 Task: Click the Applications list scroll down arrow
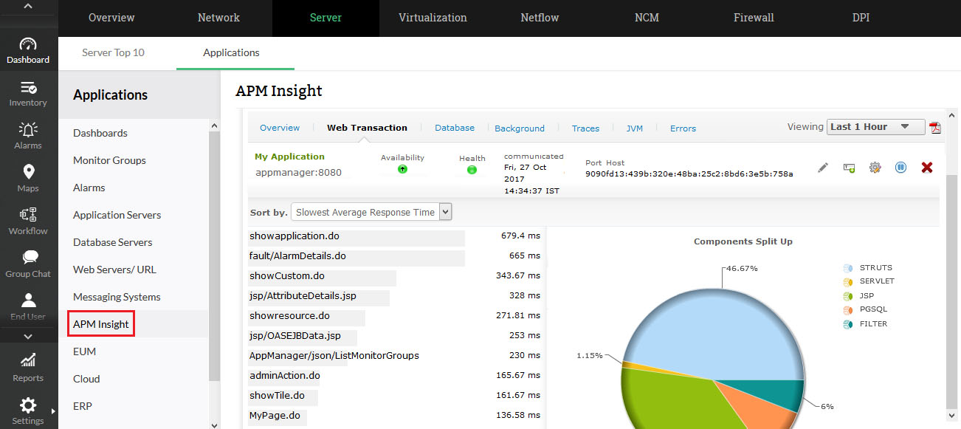click(215, 425)
